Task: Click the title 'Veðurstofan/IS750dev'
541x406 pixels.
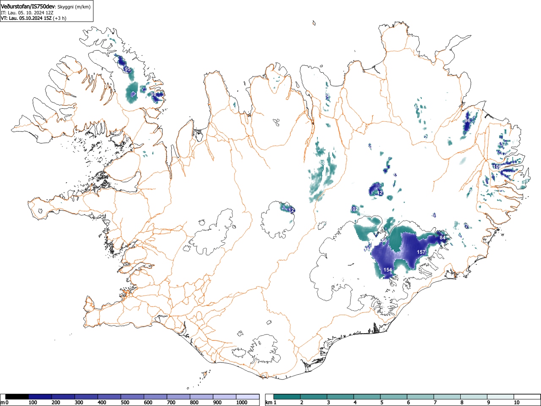Action: tap(28, 6)
